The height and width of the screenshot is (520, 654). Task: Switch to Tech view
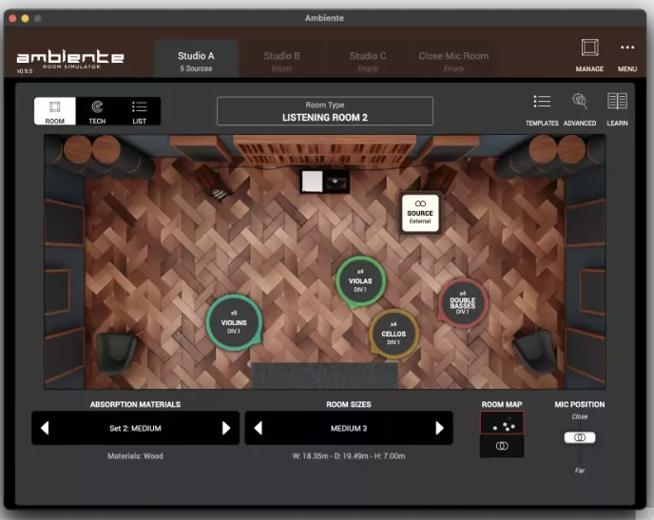pyautogui.click(x=97, y=111)
